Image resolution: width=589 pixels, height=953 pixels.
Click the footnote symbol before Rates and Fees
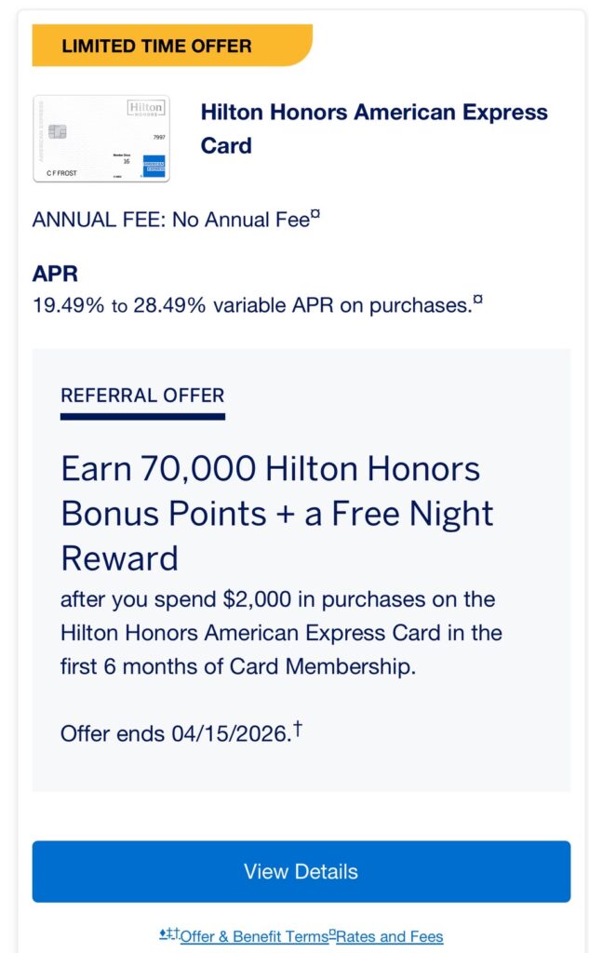point(331,934)
